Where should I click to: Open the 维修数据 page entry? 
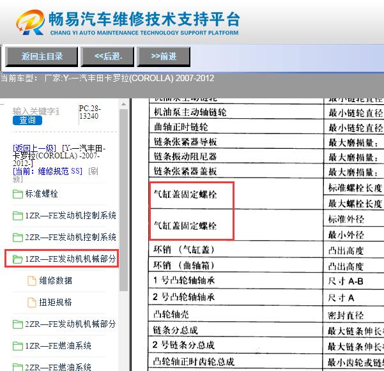tap(56, 280)
